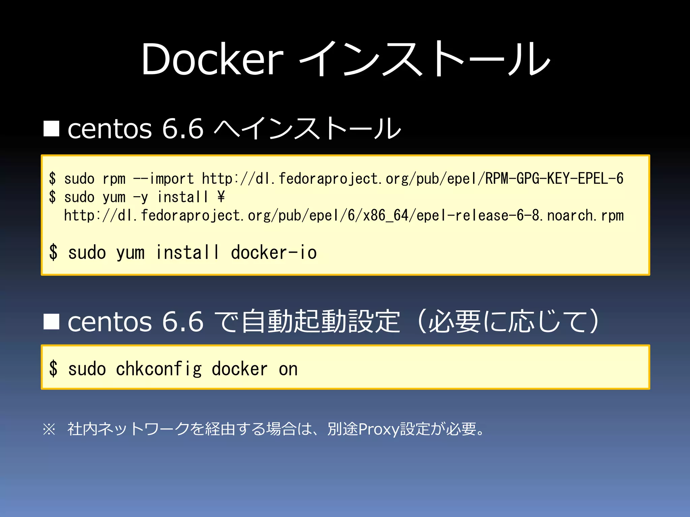Click the dollar prompt before docker-io install line
Screen dimensions: 690x517
coord(53,253)
